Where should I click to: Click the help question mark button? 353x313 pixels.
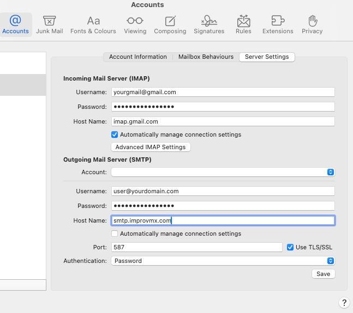344,303
